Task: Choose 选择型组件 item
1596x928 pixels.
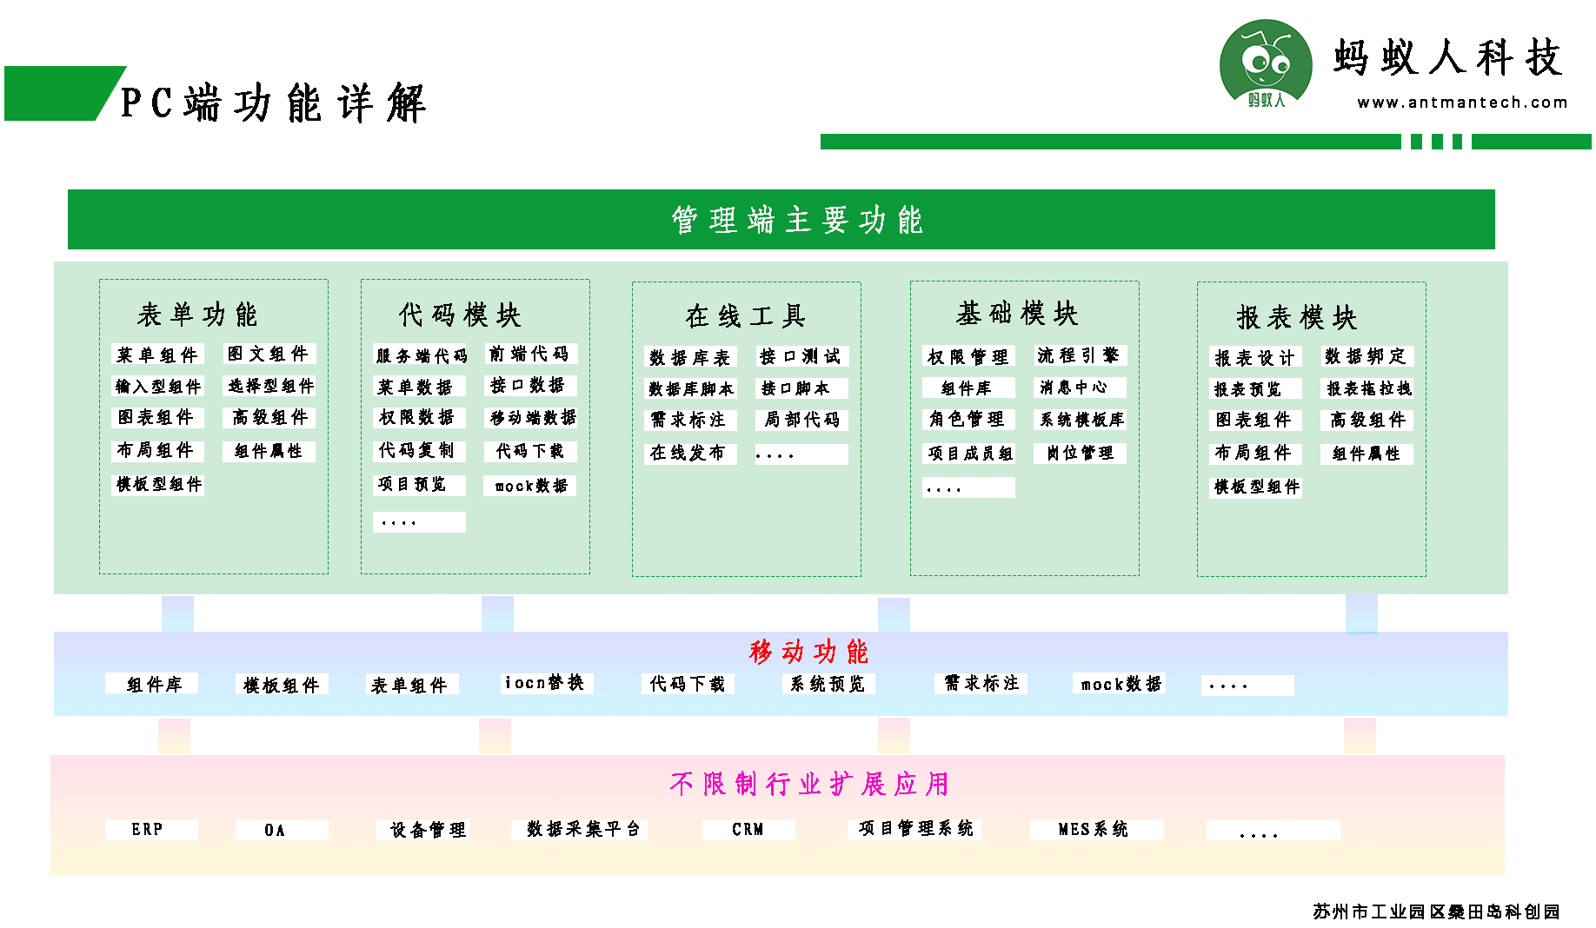Action: click(x=270, y=385)
